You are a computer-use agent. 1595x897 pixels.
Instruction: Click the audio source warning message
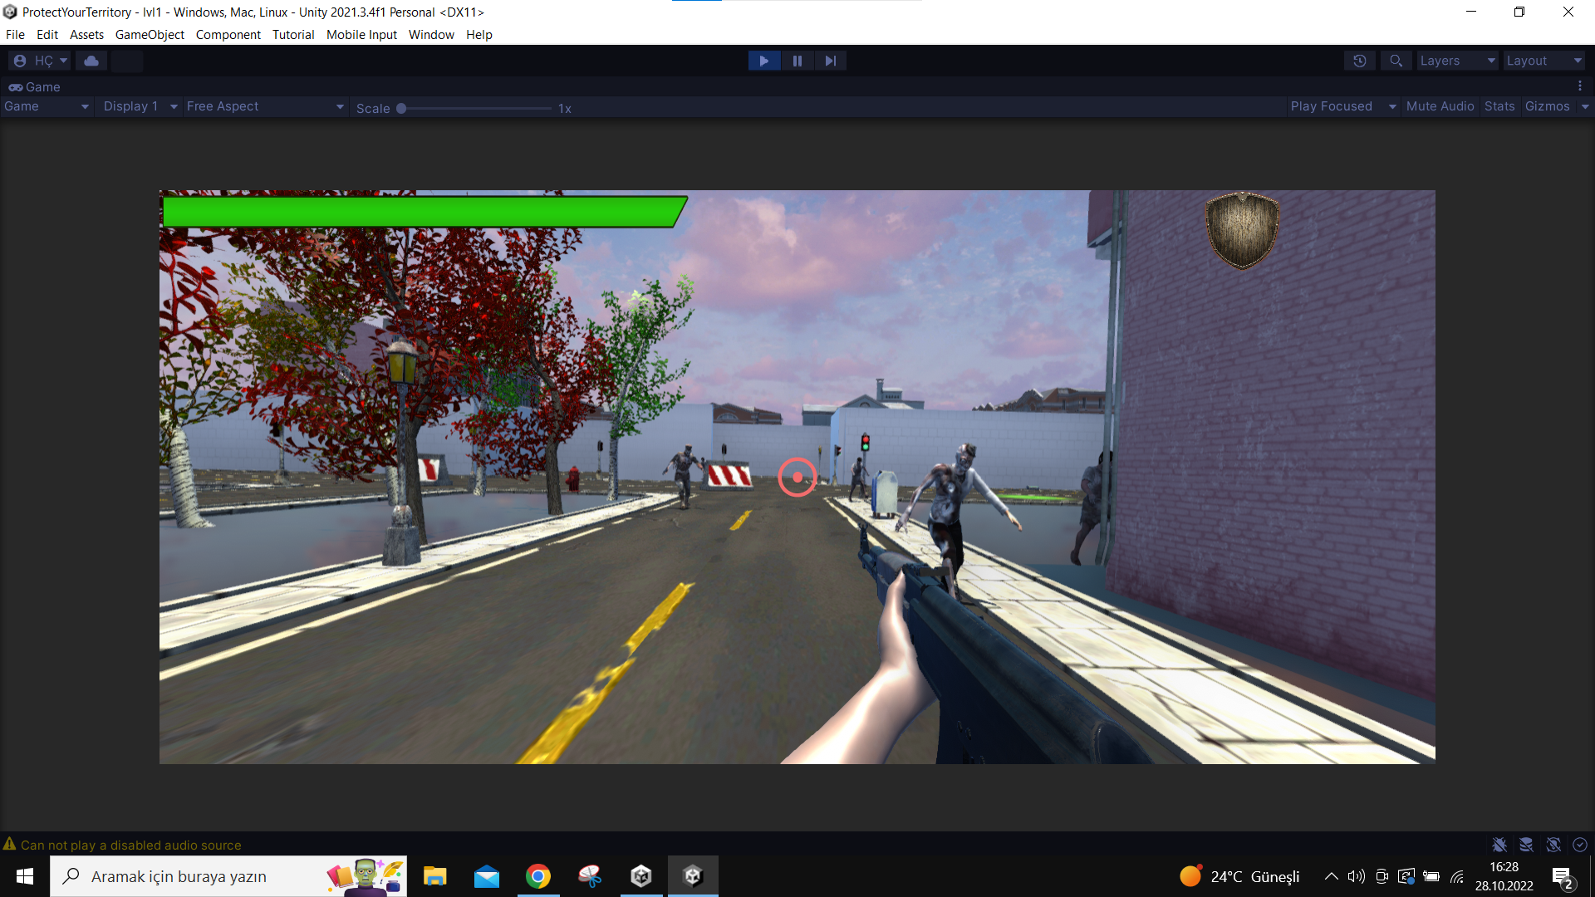130,845
